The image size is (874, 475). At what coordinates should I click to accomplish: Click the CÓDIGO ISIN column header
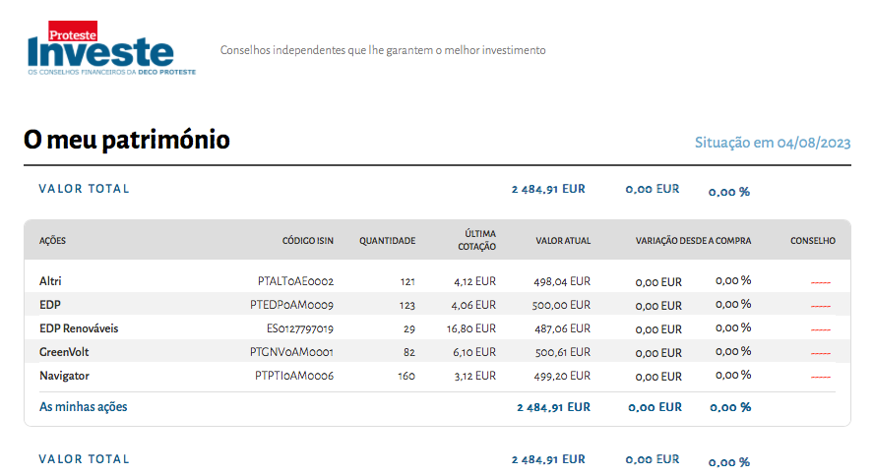[x=308, y=241]
